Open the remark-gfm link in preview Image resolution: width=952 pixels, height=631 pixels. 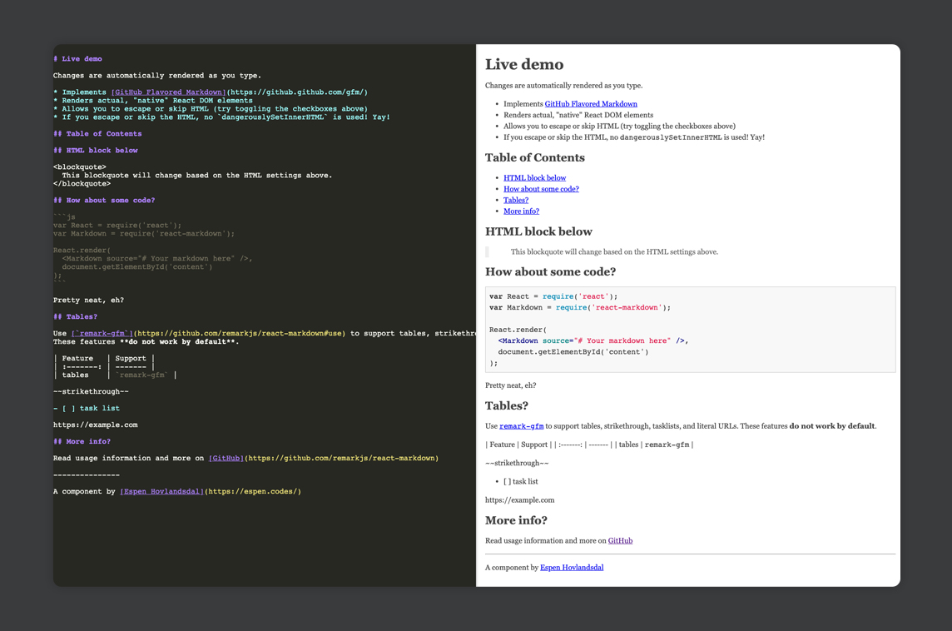pyautogui.click(x=521, y=426)
